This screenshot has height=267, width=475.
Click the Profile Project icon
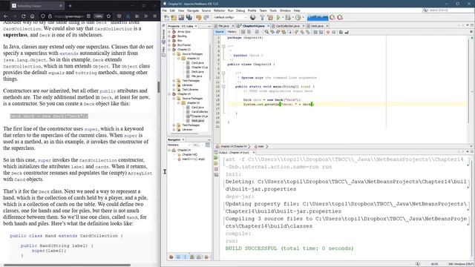pyautogui.click(x=298, y=18)
